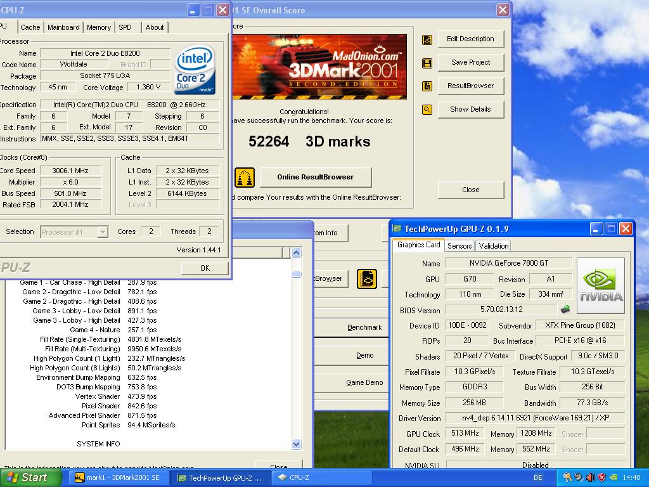
Task: Click the Core Voltage value 1.360 V
Action: [x=148, y=88]
